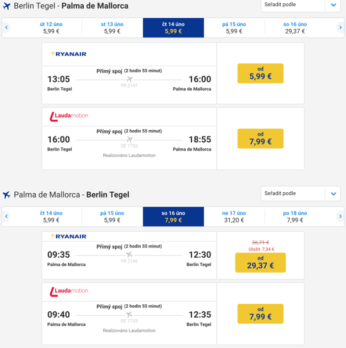Choose Laudamotion return fare 7,99 € at 09:40

pos(260,313)
